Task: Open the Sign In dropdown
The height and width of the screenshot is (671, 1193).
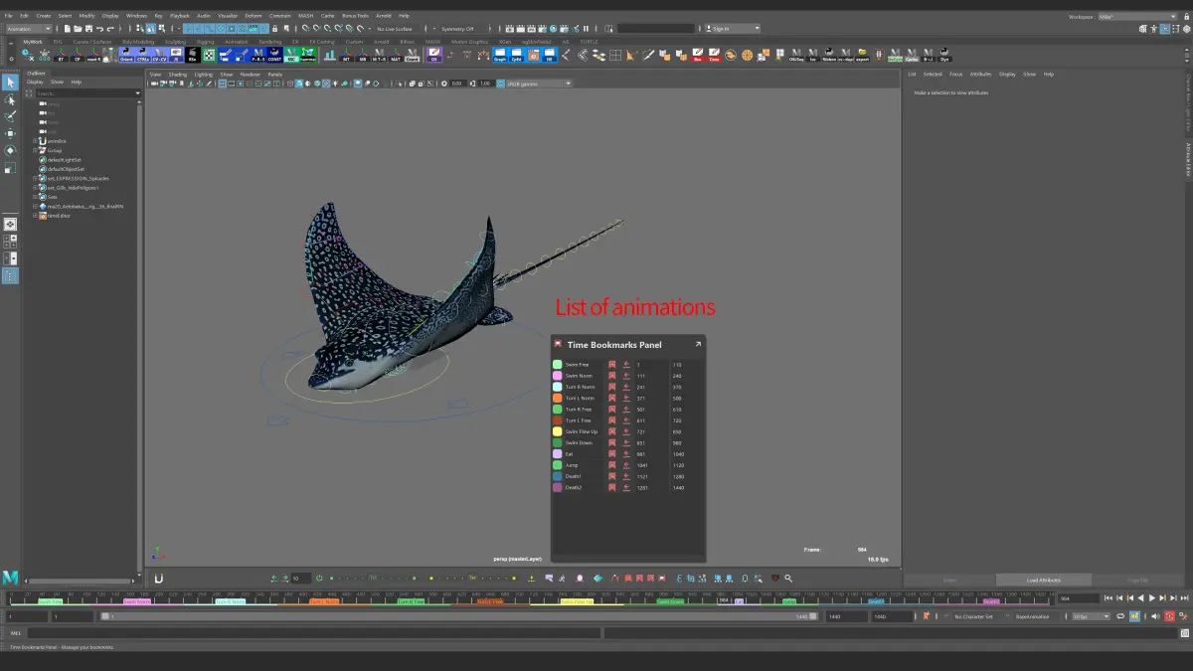Action: 734,29
